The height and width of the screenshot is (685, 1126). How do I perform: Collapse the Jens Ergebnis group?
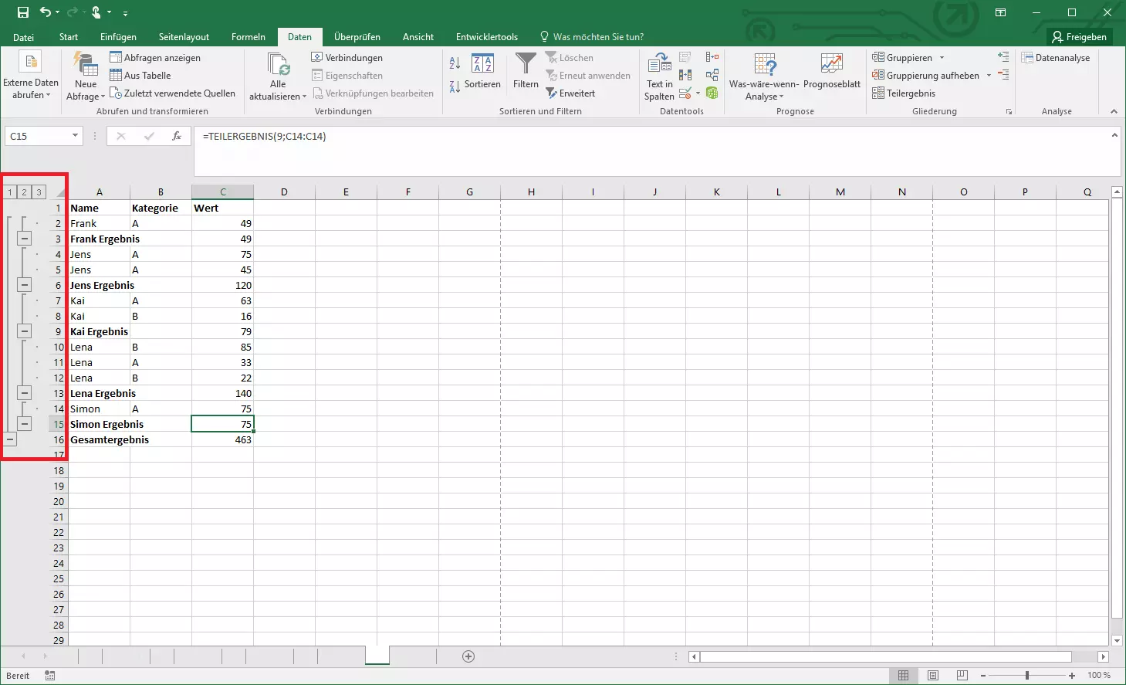point(25,285)
